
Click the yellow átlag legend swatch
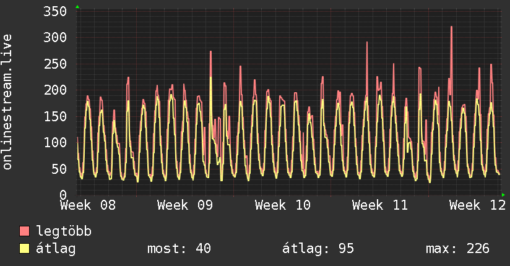coord(24,249)
